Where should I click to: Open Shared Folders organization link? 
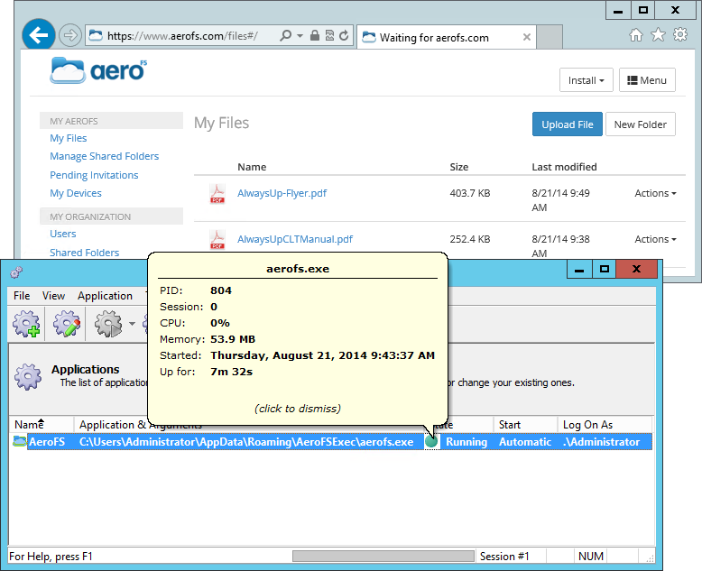coord(84,253)
